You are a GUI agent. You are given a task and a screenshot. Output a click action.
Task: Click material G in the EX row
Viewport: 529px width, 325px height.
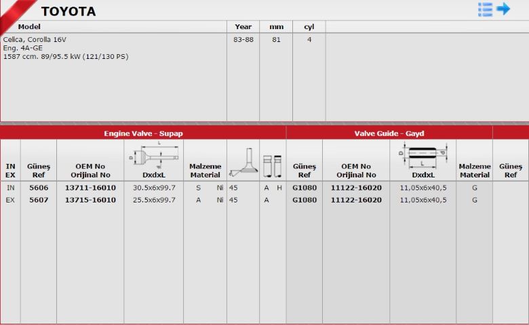pyautogui.click(x=474, y=200)
